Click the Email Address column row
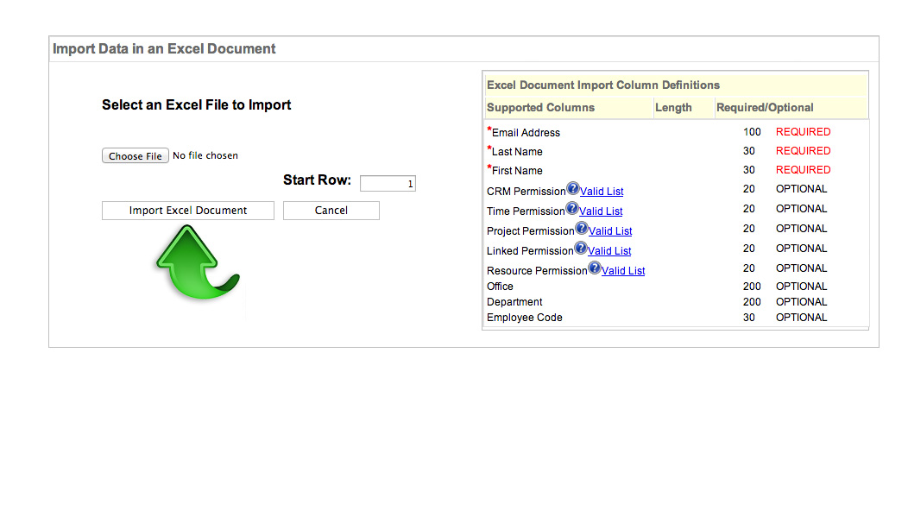This screenshot has width=908, height=517. tap(526, 133)
